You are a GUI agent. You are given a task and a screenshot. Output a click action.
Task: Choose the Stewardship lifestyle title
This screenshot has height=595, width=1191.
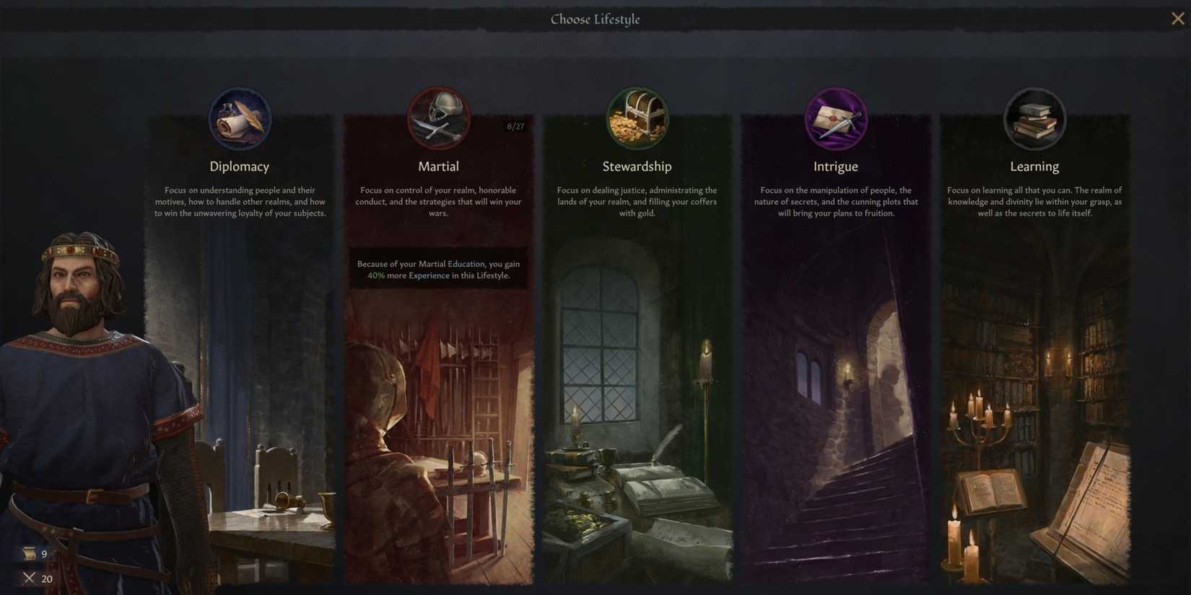[637, 167]
